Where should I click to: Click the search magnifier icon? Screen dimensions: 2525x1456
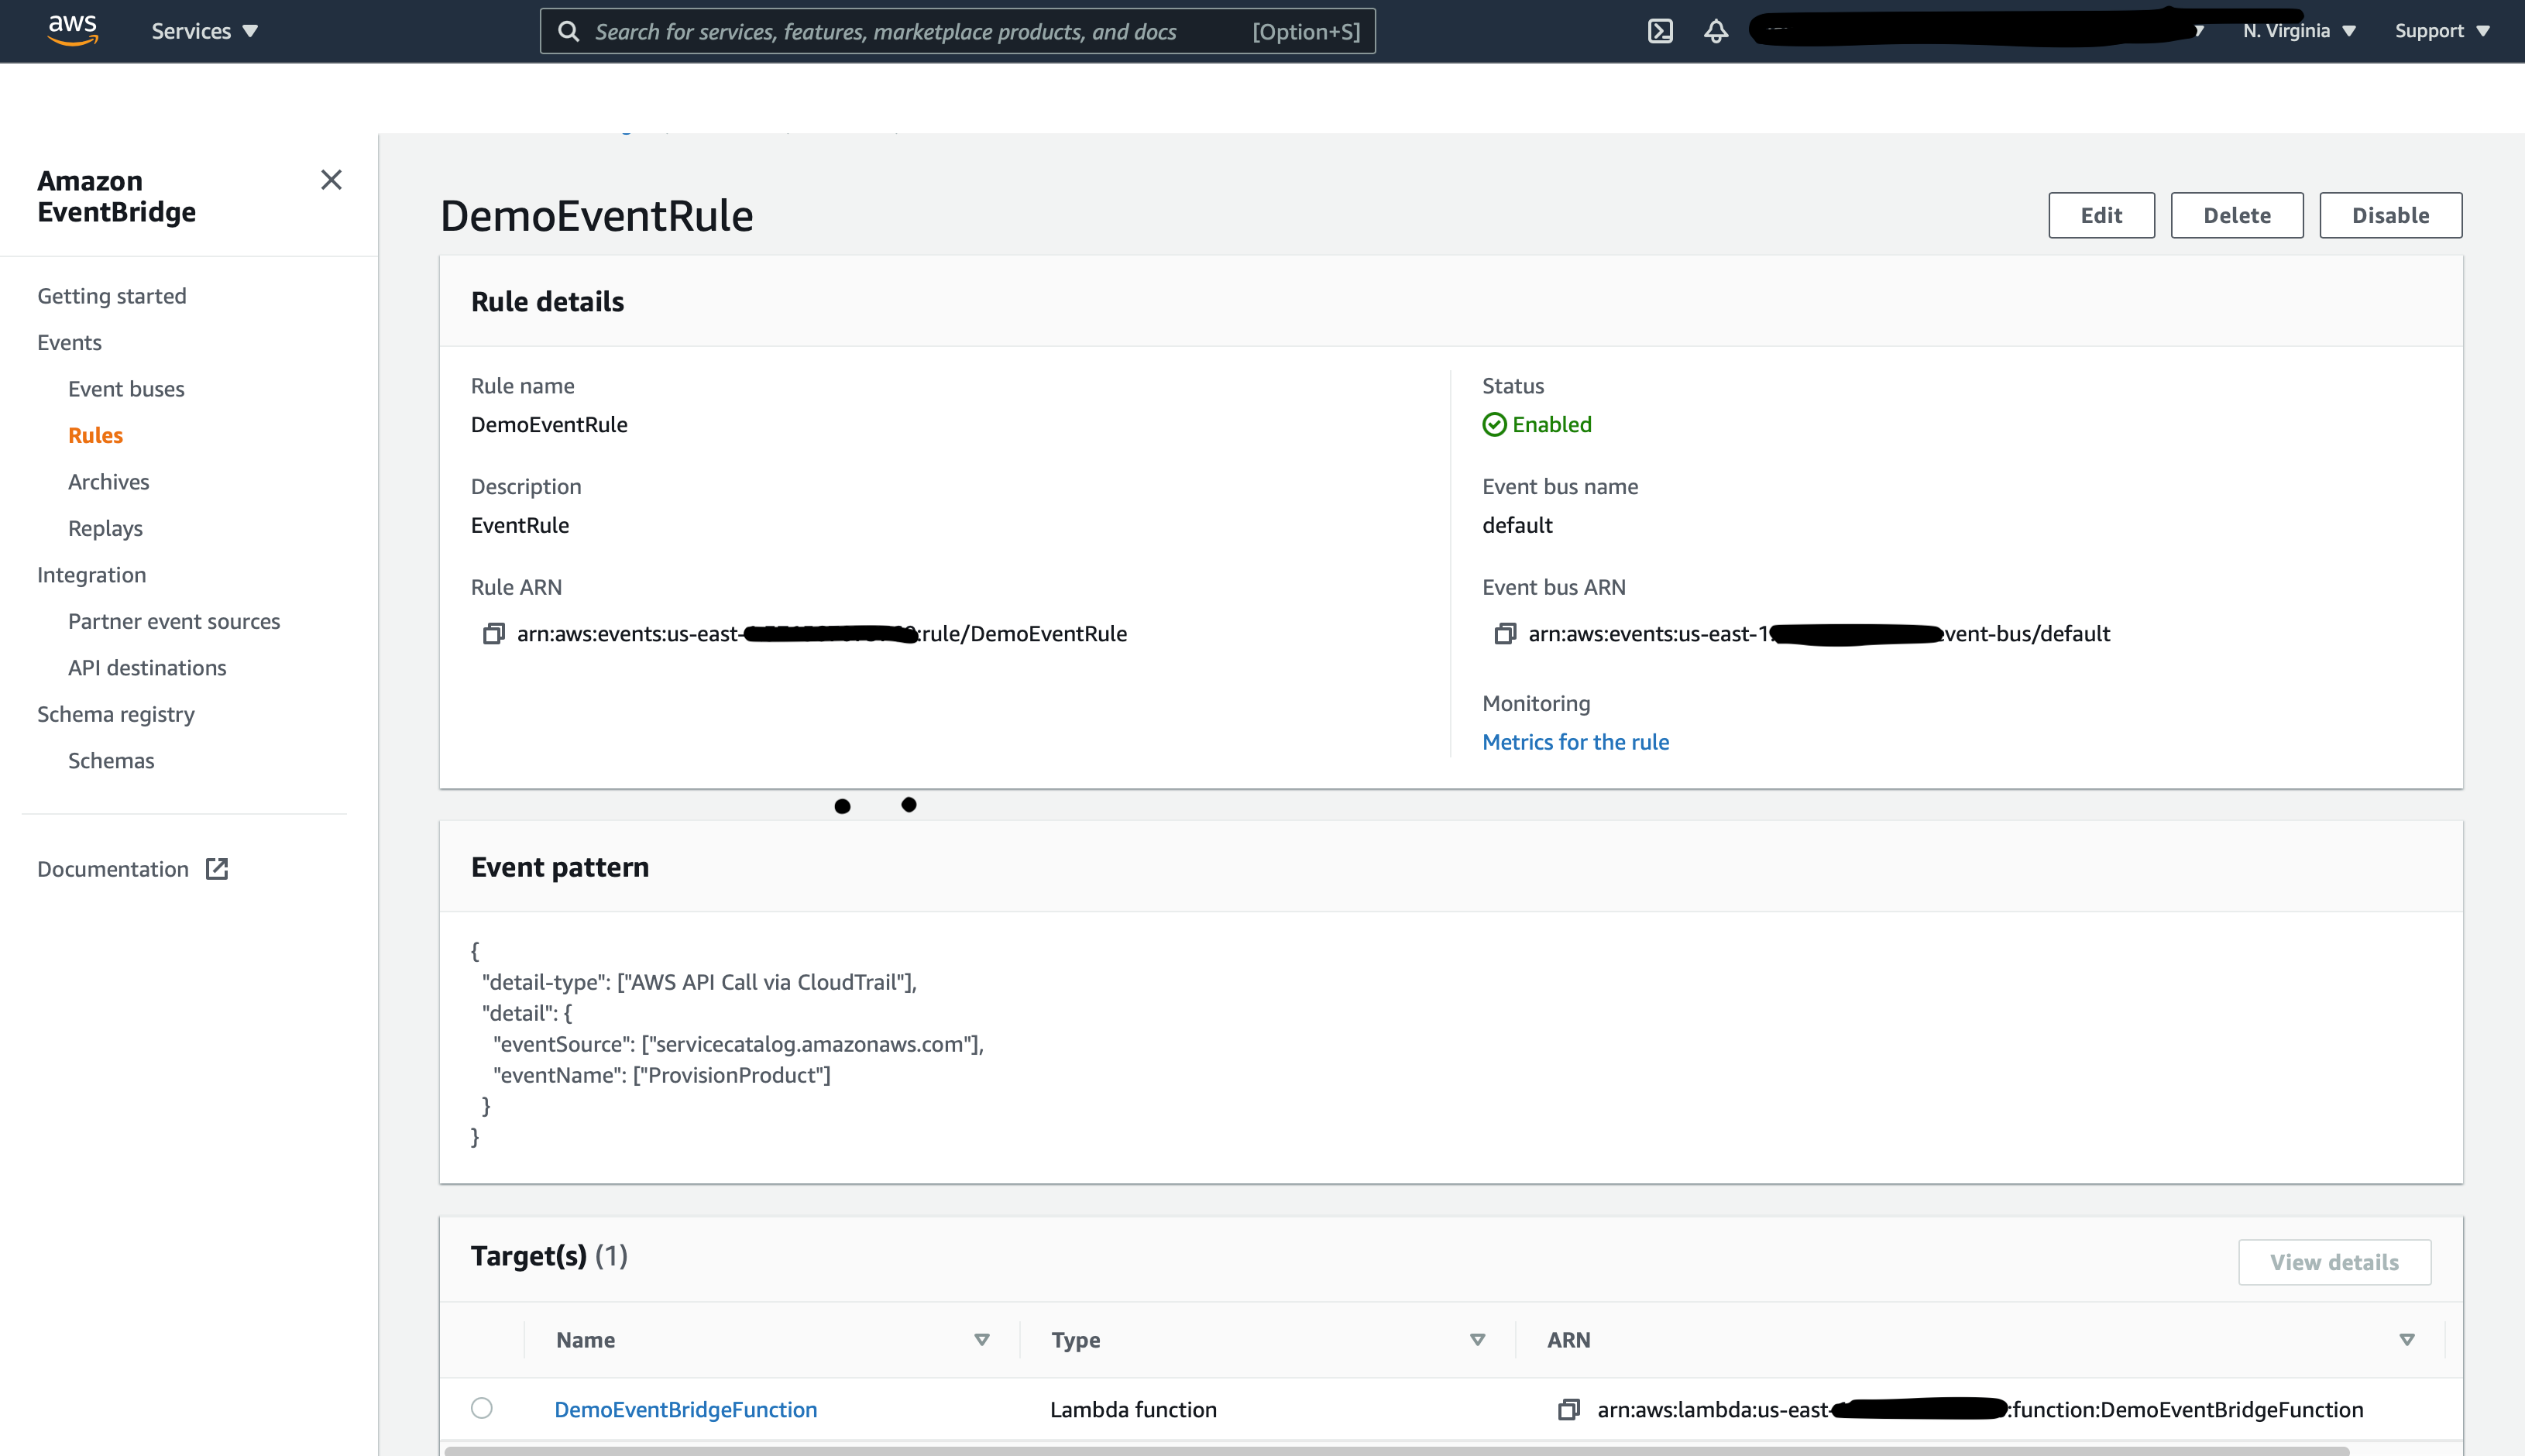tap(569, 32)
